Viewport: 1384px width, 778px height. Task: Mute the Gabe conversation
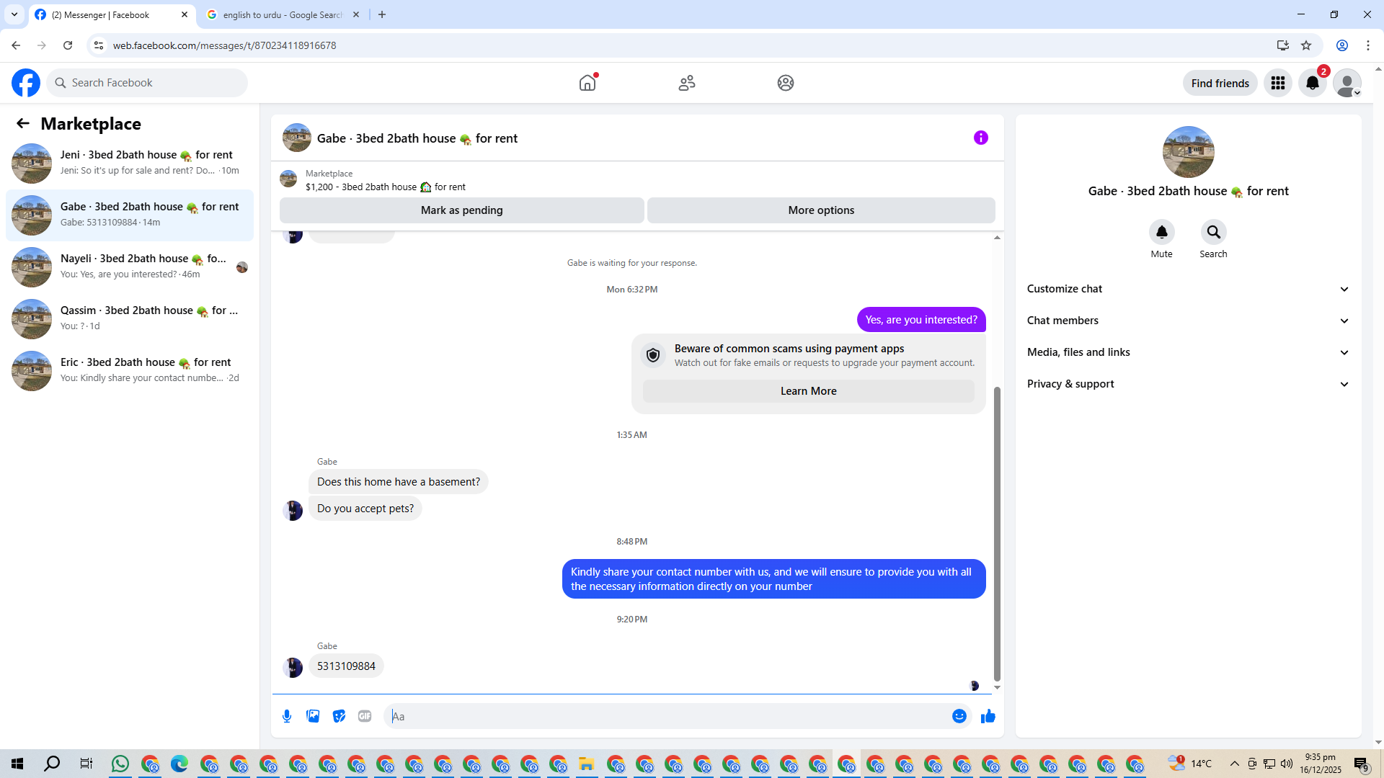(1162, 232)
